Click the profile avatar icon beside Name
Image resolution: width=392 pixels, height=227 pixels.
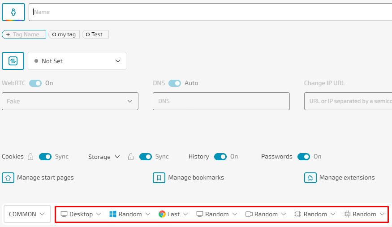click(x=13, y=12)
